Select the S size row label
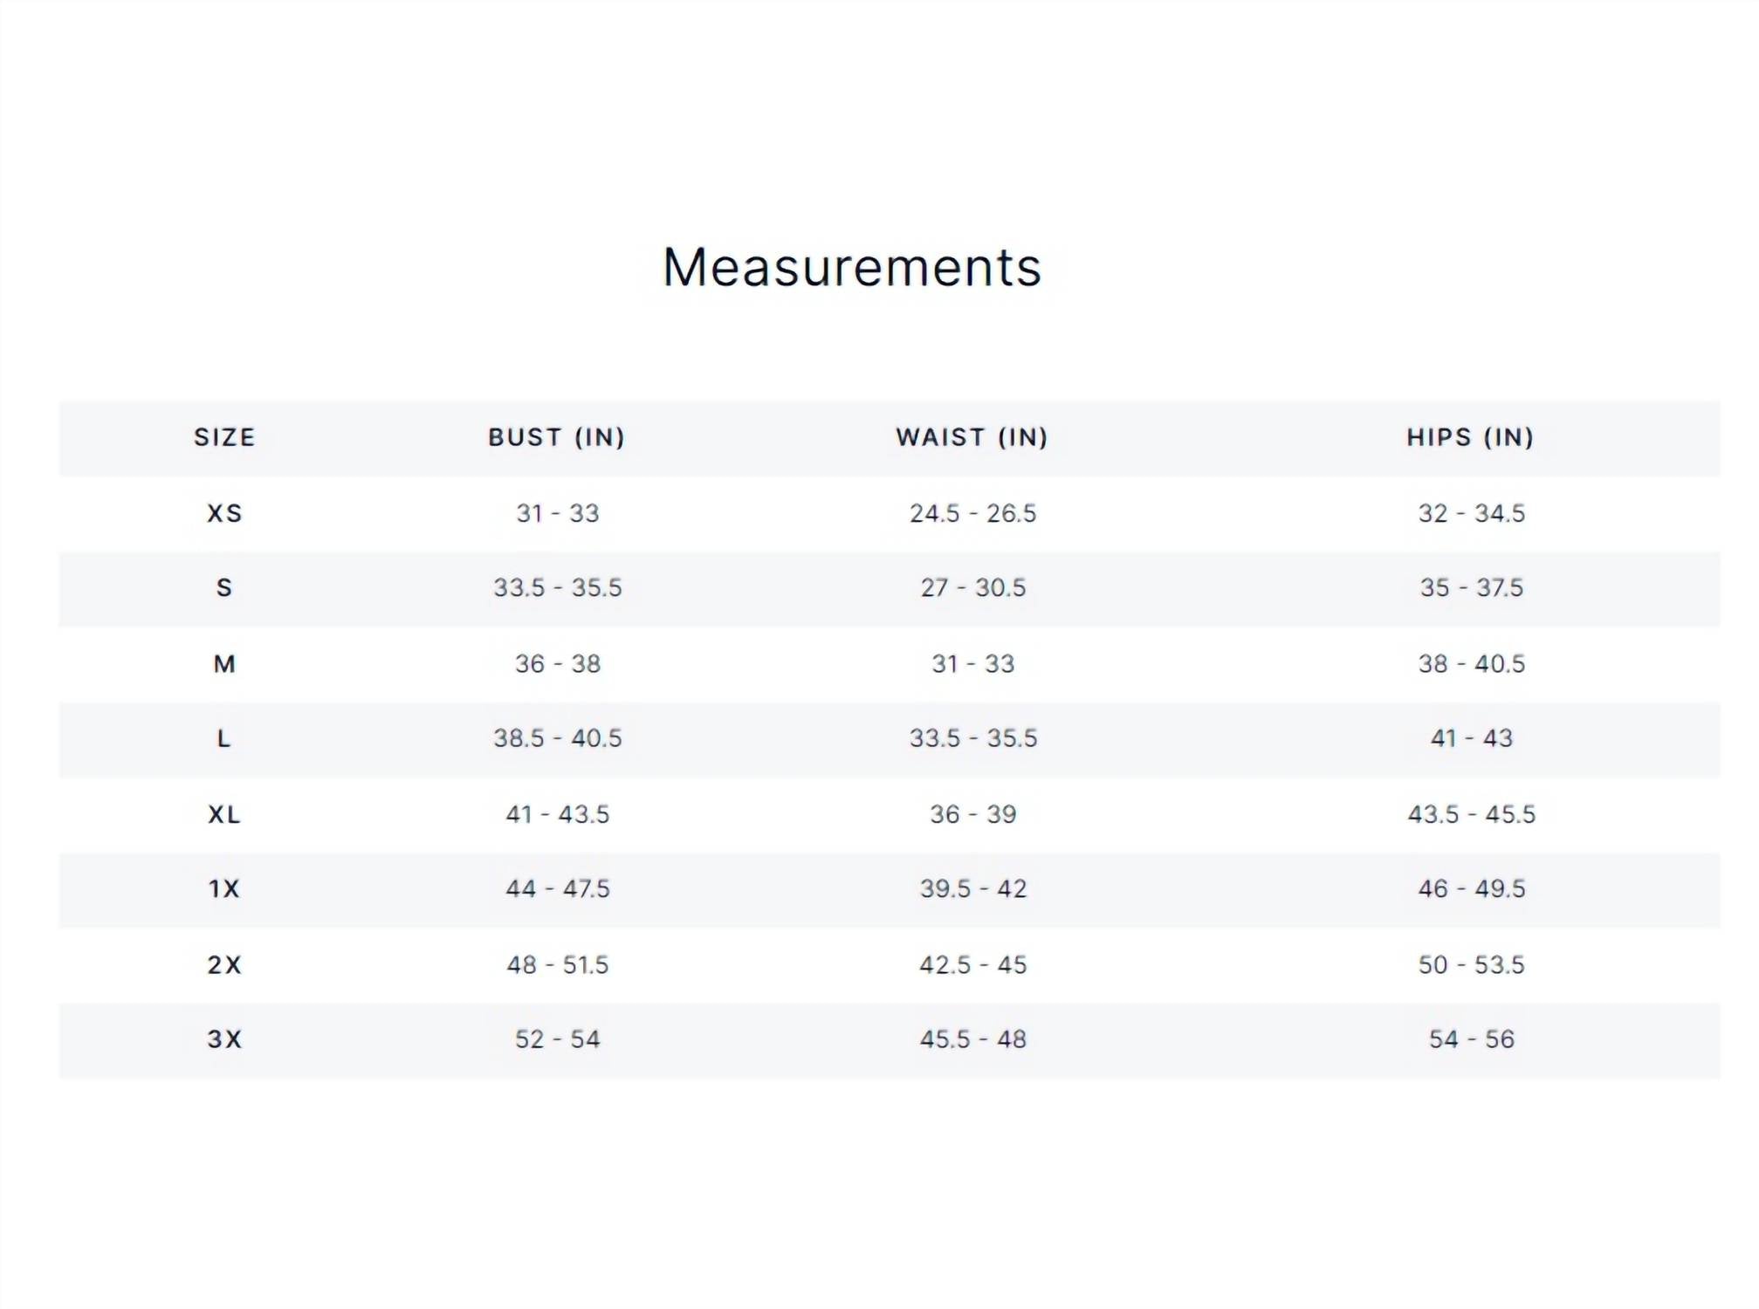 (x=224, y=588)
